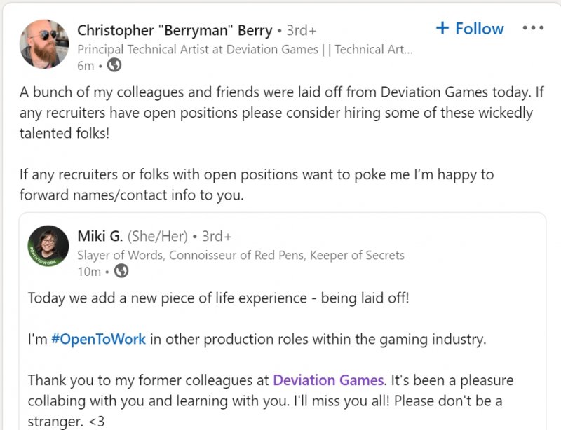Expand the post options via the ellipsis
The image size is (561, 430).
tap(534, 28)
